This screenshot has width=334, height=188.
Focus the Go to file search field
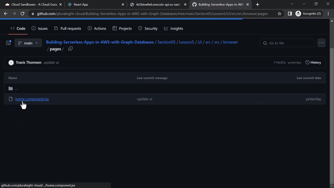click(x=287, y=43)
